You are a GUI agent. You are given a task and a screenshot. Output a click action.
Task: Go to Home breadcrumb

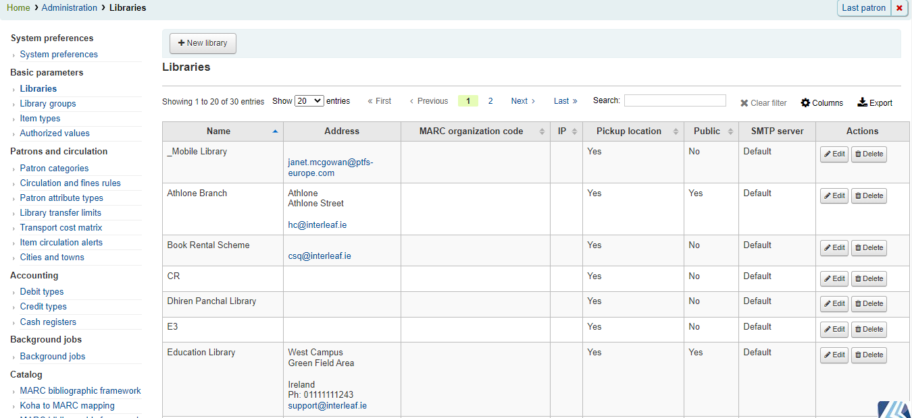pyautogui.click(x=18, y=8)
